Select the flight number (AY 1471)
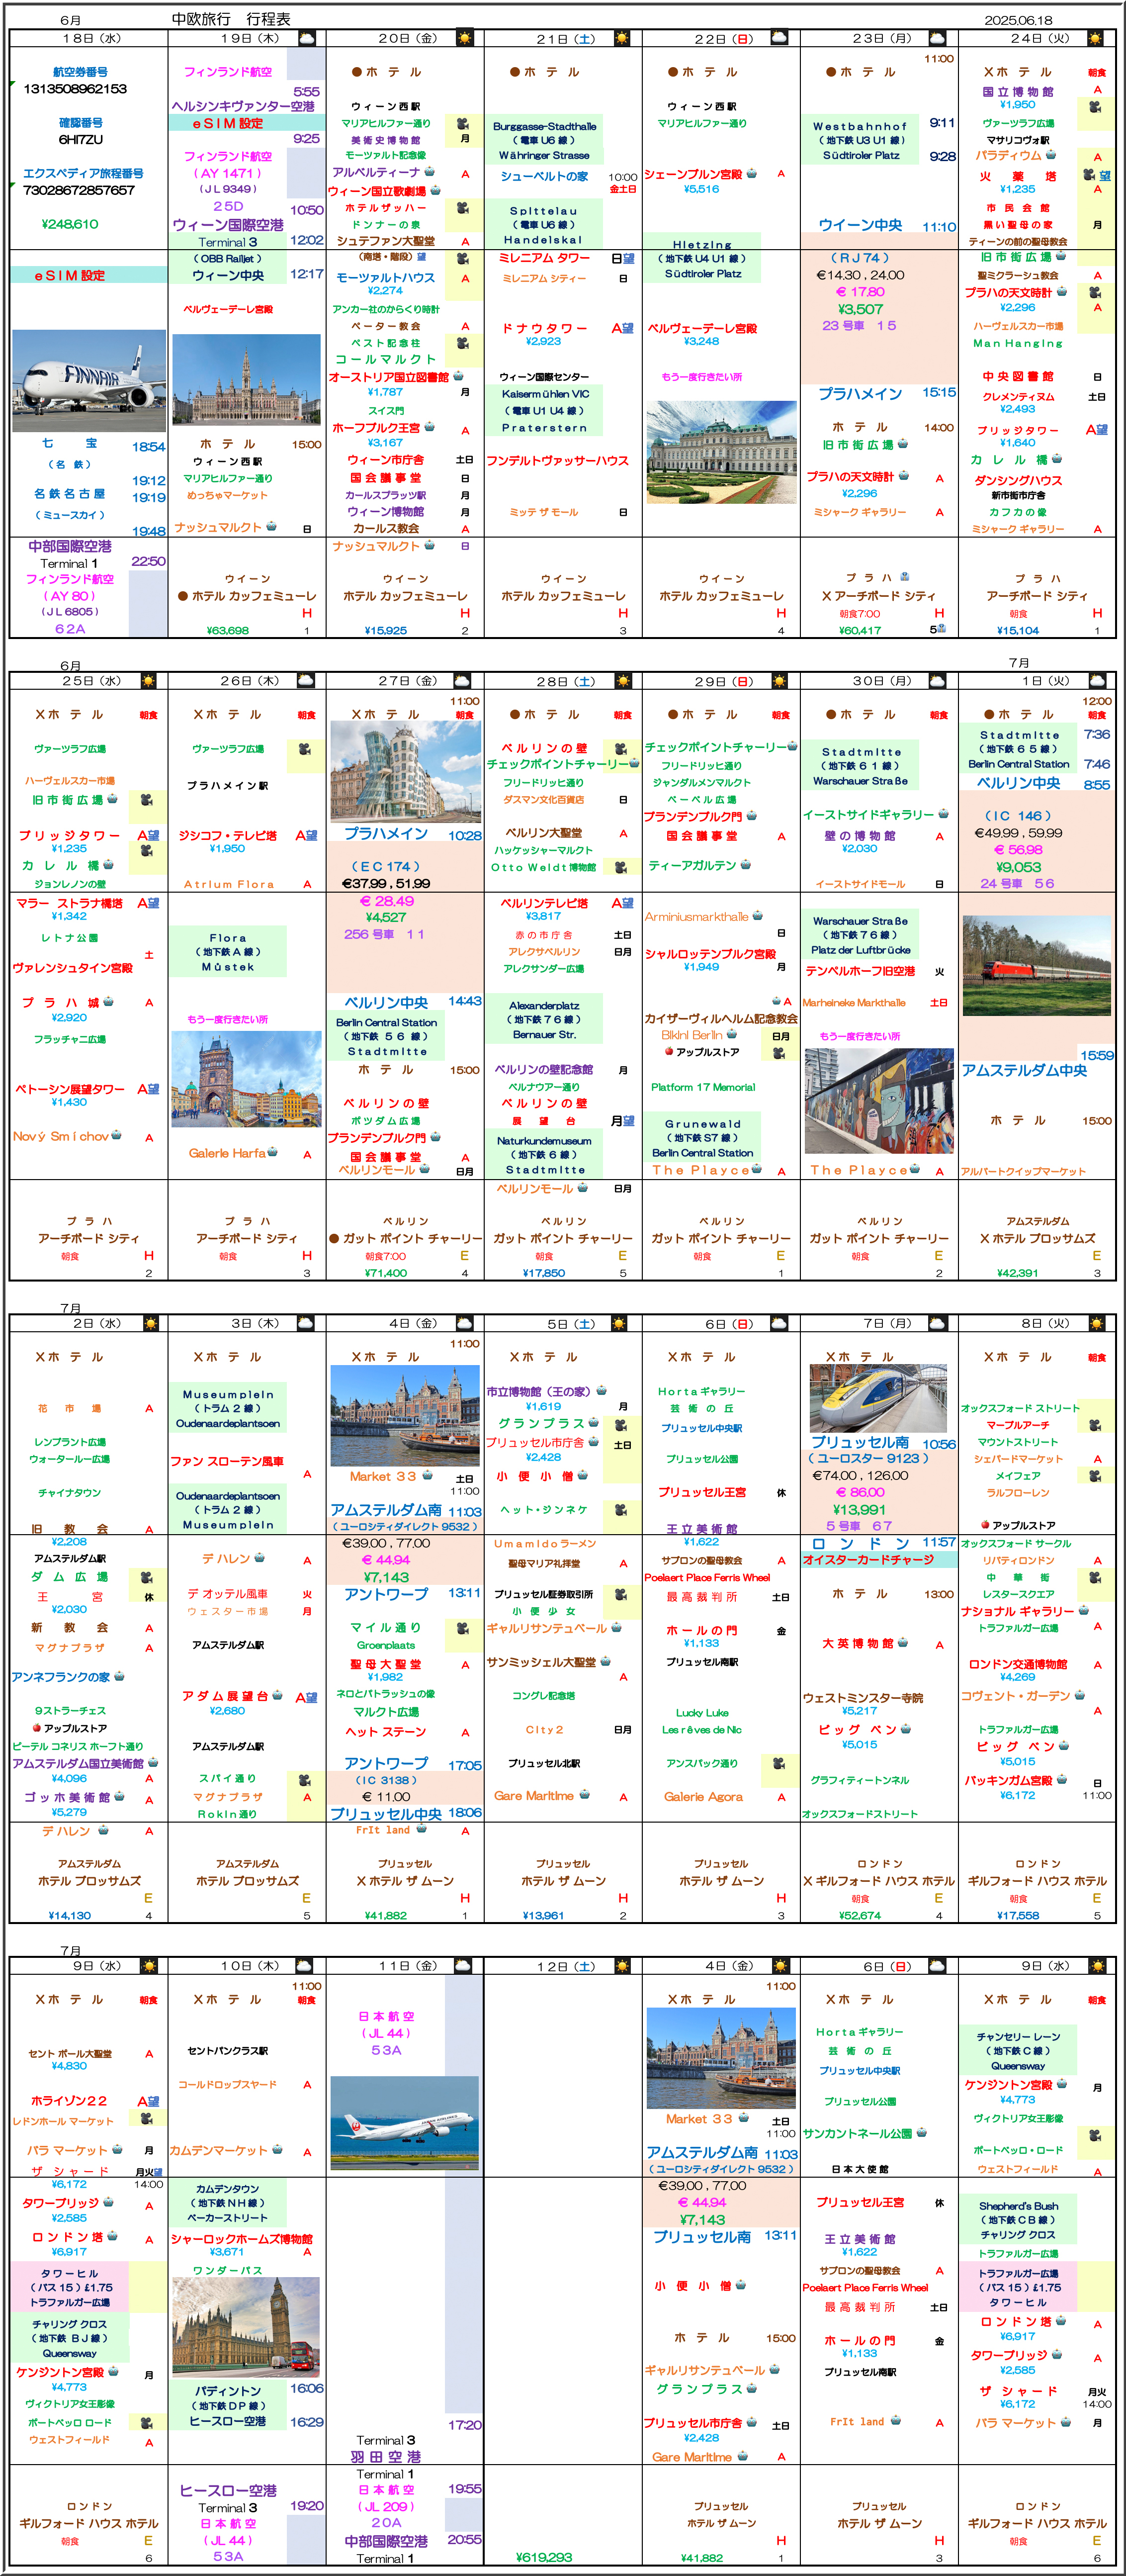The height and width of the screenshot is (2576, 1126). [227, 173]
